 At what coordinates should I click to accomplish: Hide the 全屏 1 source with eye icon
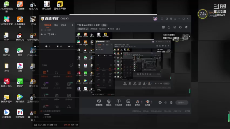(x=42, y=34)
